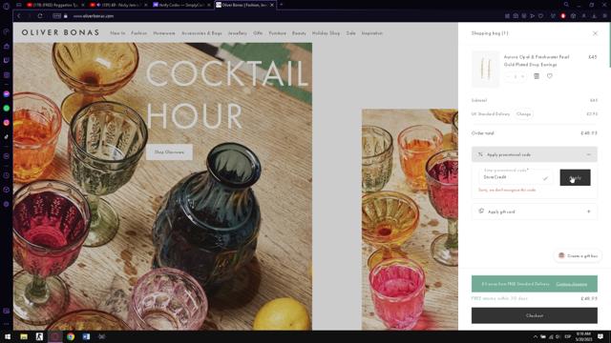The image size is (611, 343).
Task: Open the WhatsApp sidebar icon
Action: [x=7, y=108]
